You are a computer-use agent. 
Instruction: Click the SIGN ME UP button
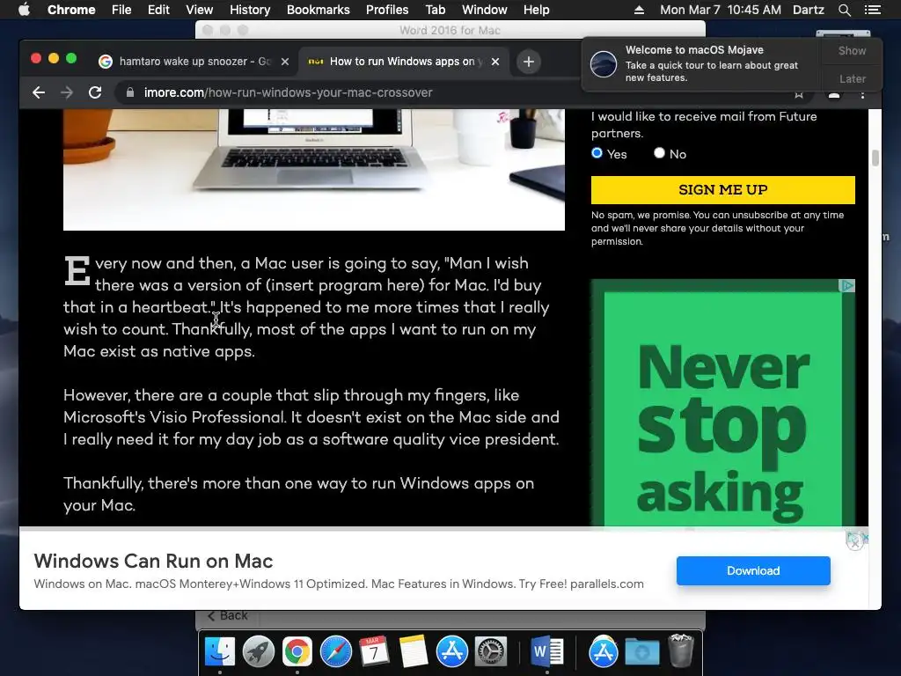[x=723, y=190]
